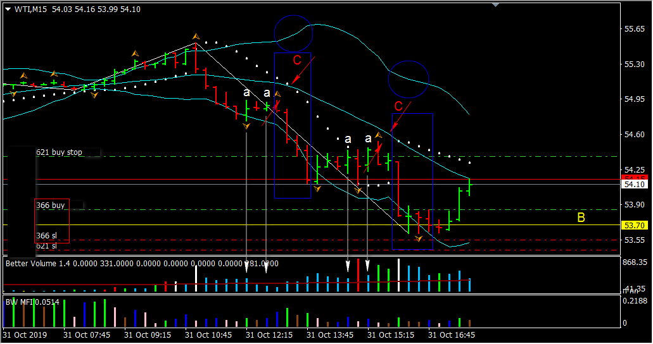Click the 54.25 price scale value
This screenshot has height=344, width=653.
click(635, 169)
